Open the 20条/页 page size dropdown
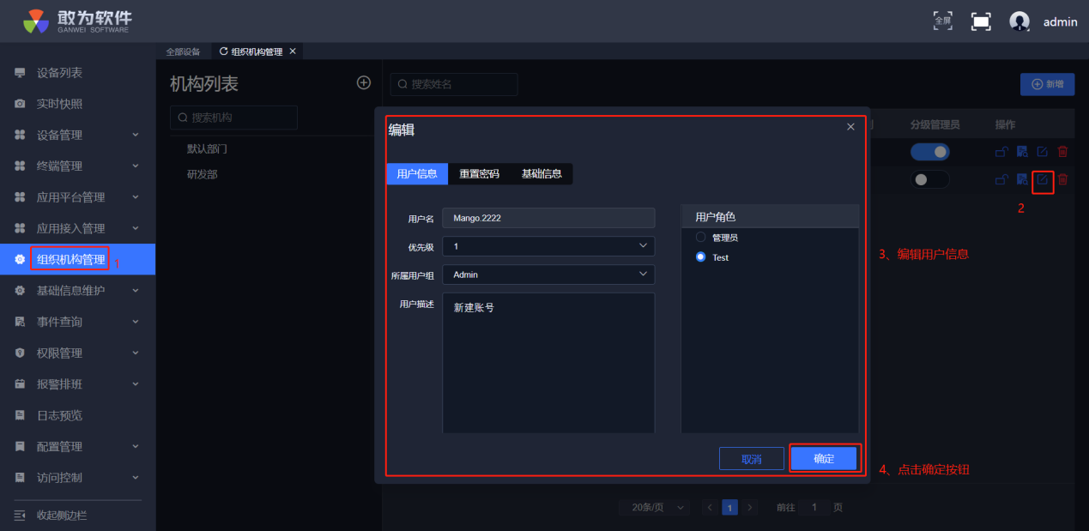Viewport: 1089px width, 531px height. pyautogui.click(x=654, y=507)
